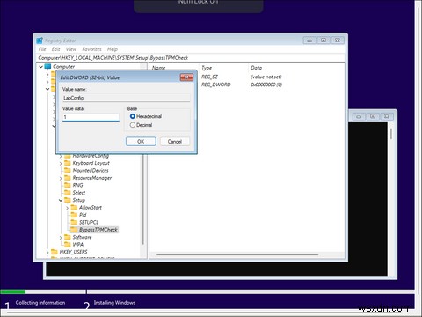422x317 pixels.
Task: Select the Select key folder icon
Action: pyautogui.click(x=68, y=193)
